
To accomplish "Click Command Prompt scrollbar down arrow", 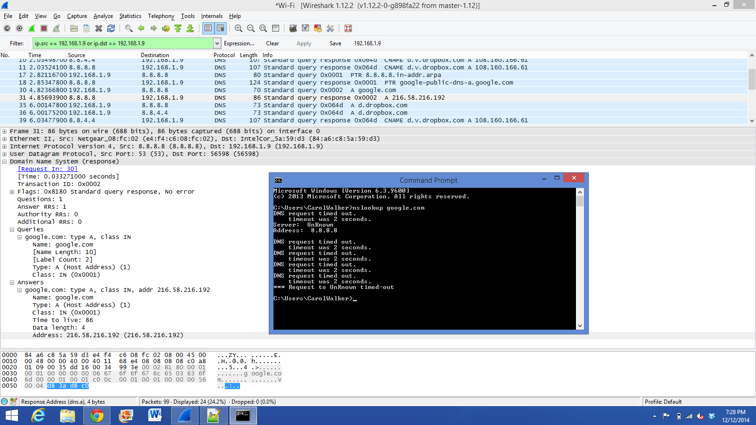I will pos(580,326).
